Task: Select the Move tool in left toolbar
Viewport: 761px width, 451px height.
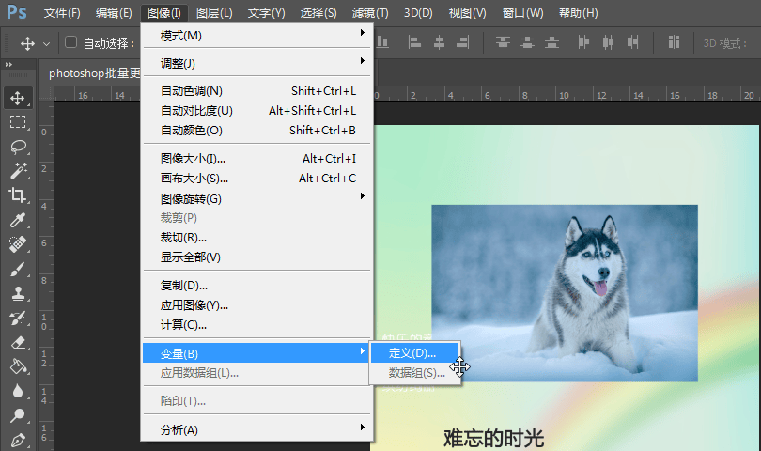Action: (x=18, y=98)
